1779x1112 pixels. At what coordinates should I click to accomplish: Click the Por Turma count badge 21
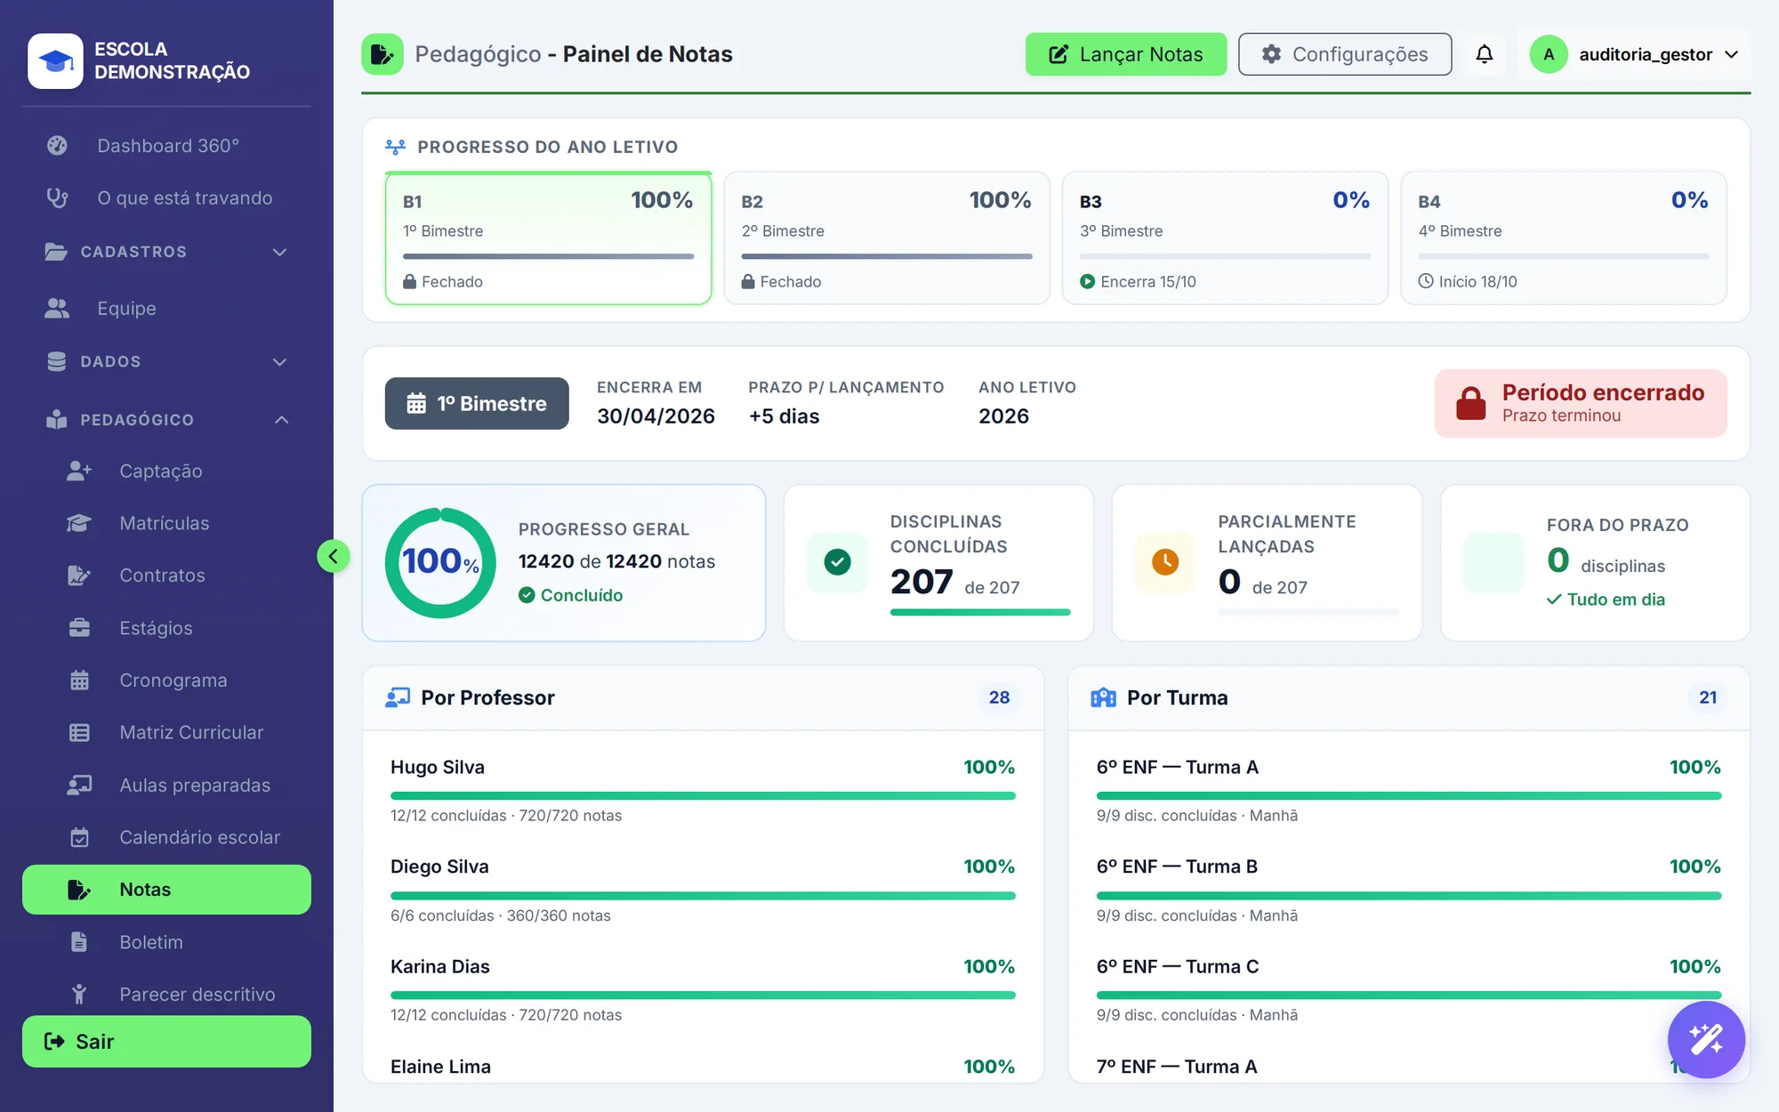1708,697
